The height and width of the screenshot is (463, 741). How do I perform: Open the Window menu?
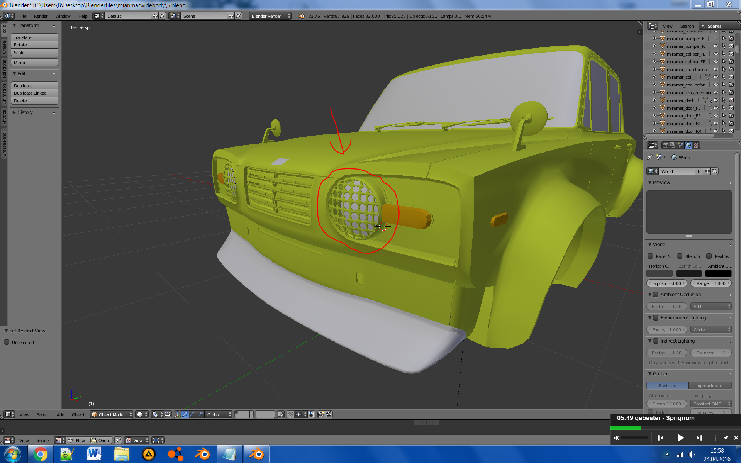(x=63, y=16)
